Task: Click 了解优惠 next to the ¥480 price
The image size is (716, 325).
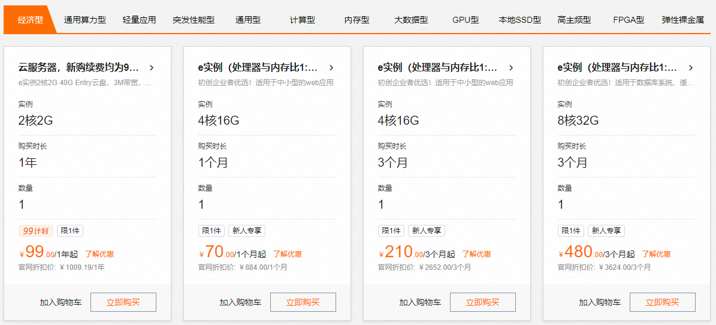Action: [x=656, y=254]
